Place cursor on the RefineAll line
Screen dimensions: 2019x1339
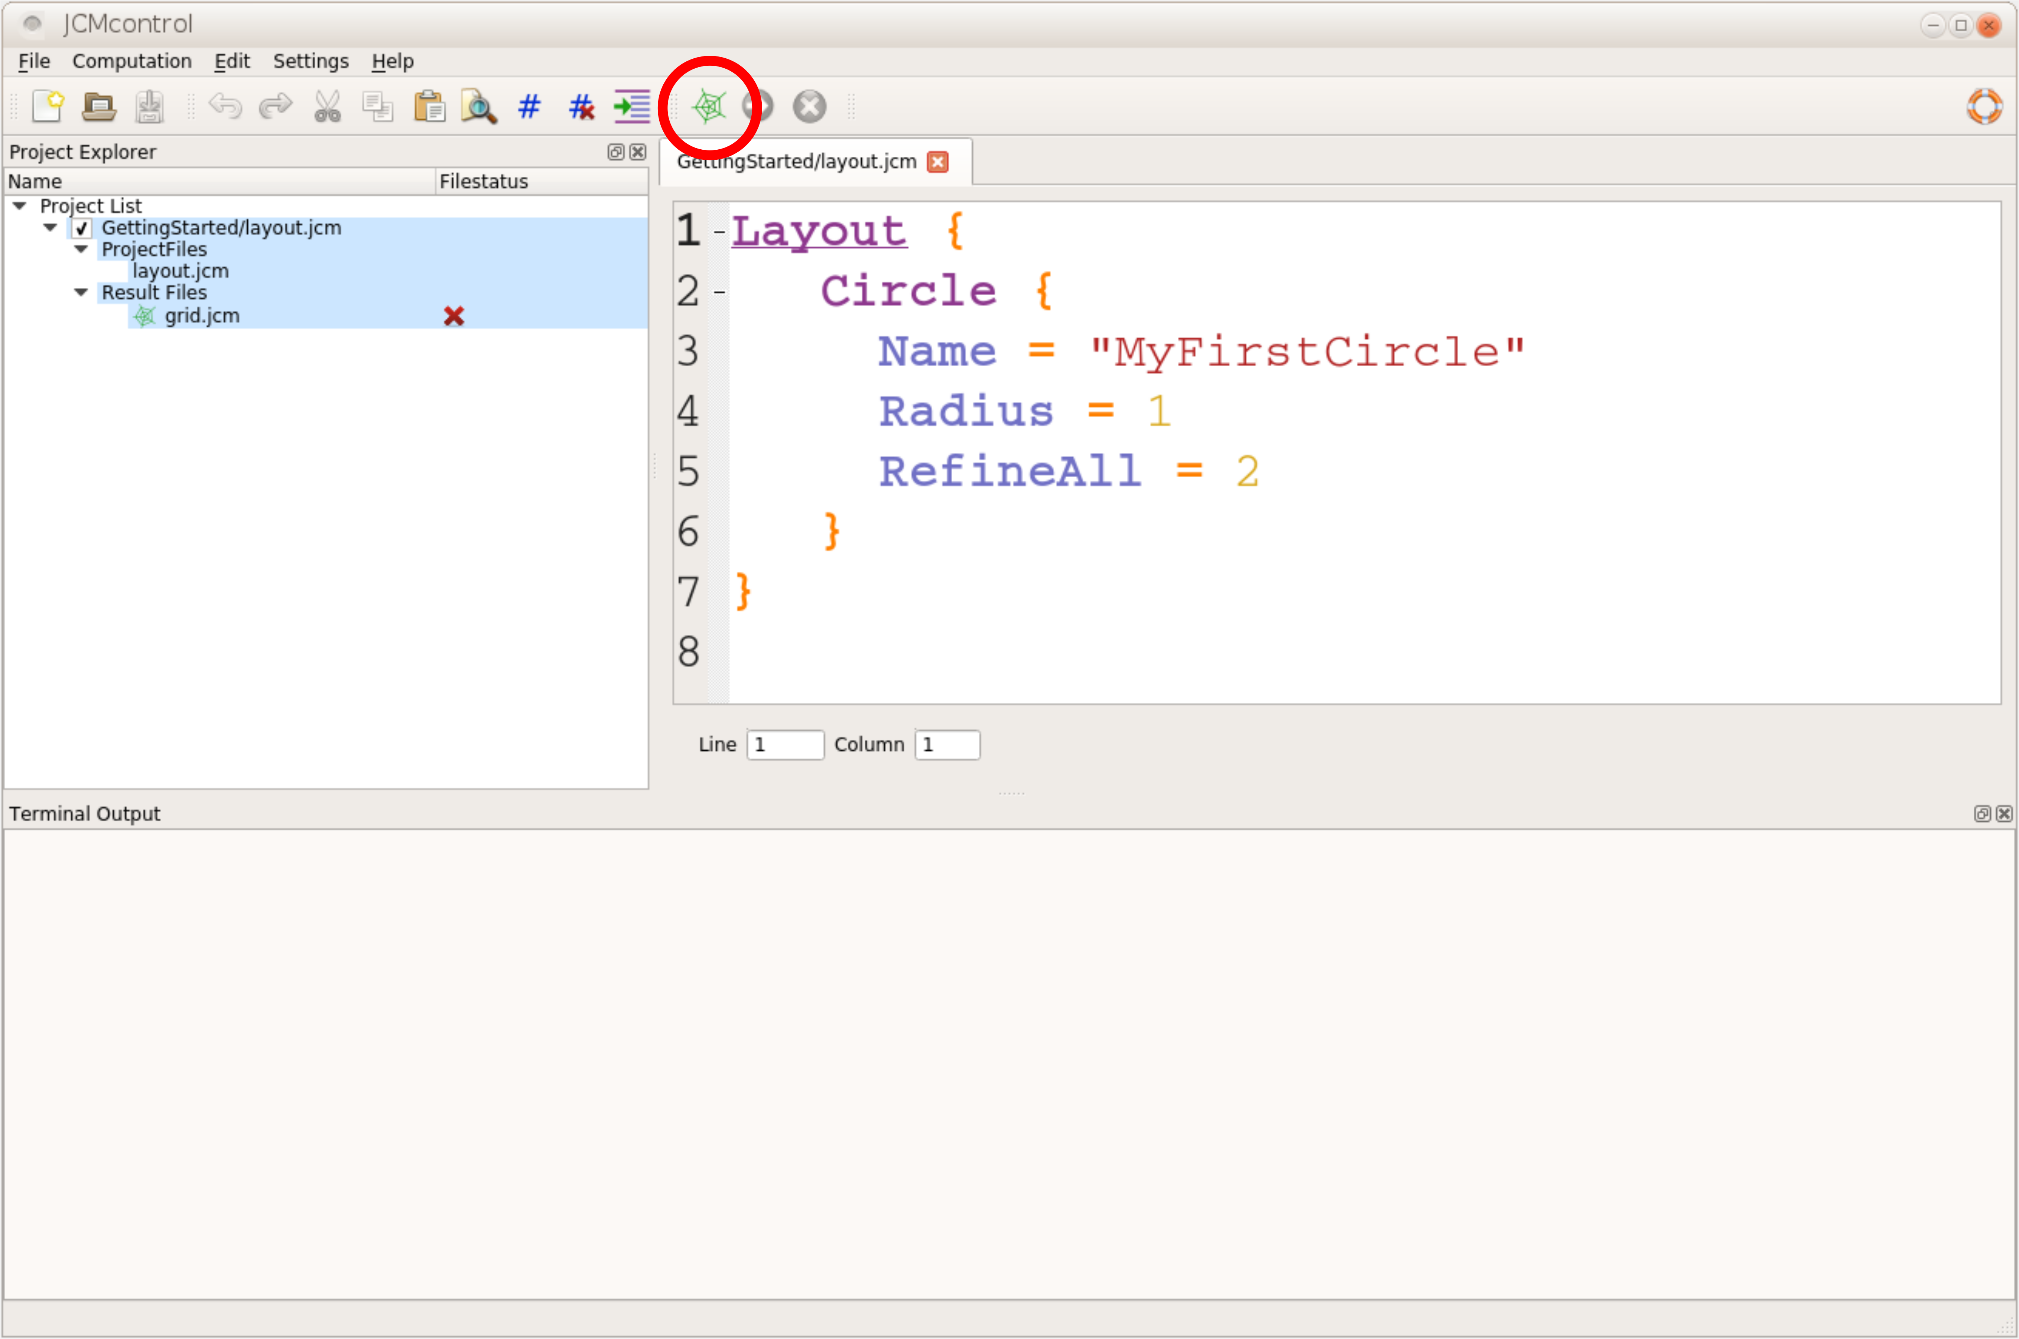coord(1069,472)
